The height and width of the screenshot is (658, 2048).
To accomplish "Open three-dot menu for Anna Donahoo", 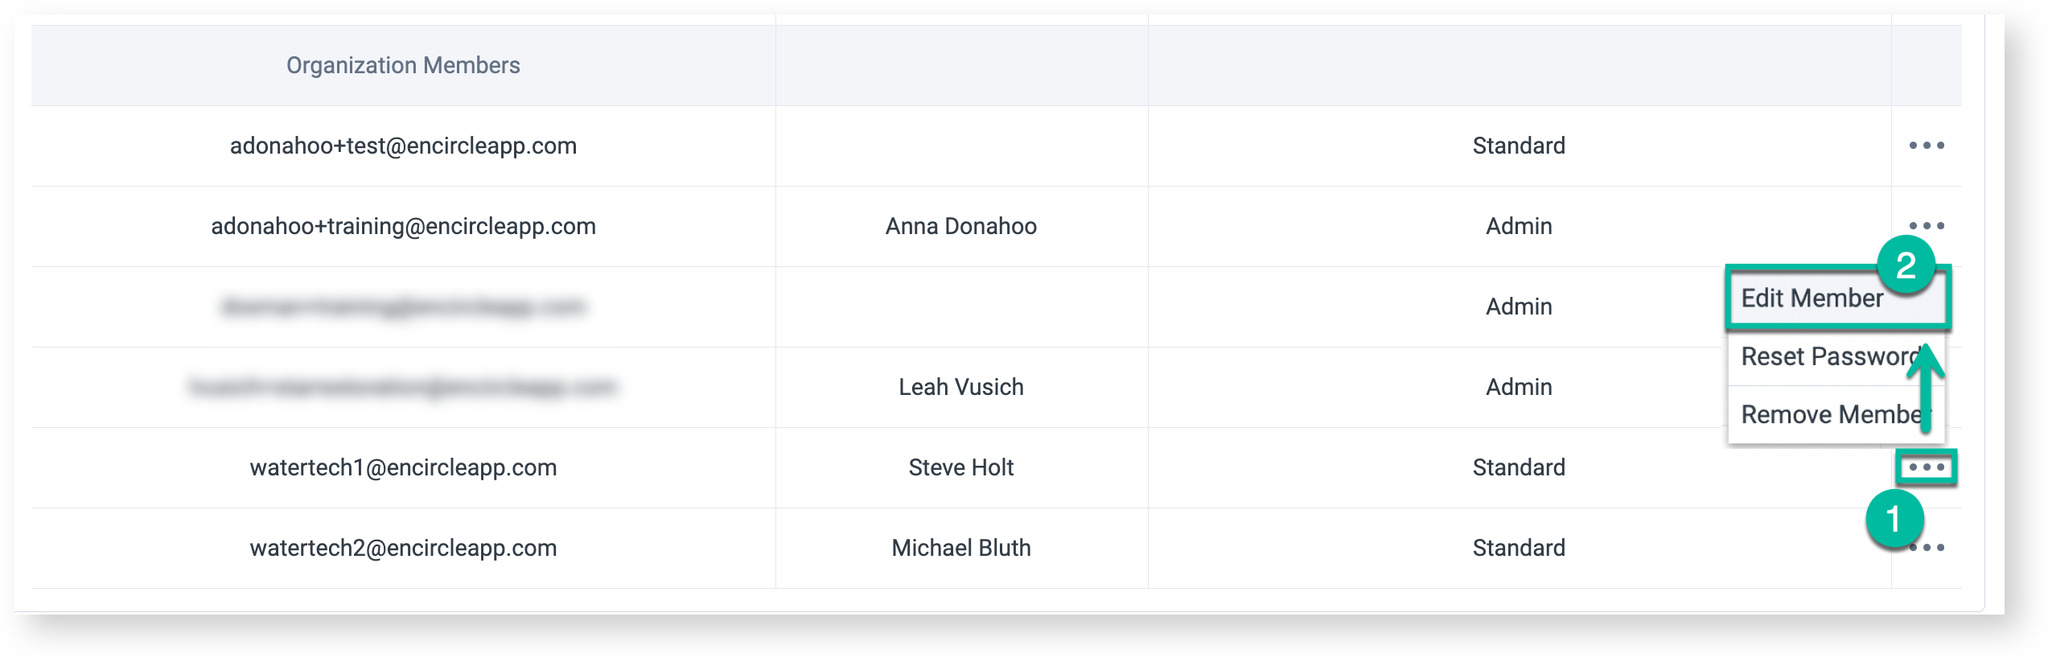I will tap(1927, 226).
